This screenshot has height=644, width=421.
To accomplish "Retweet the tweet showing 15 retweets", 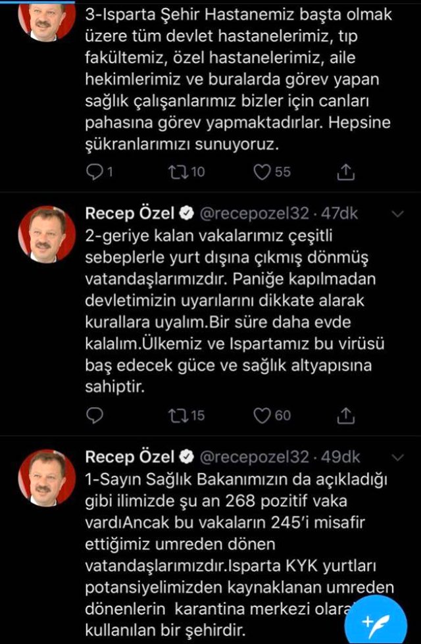I will 179,414.
